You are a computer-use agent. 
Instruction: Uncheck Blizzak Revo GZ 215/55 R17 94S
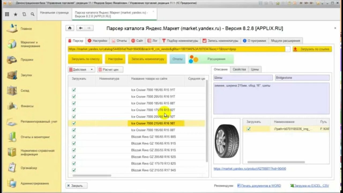pyautogui.click(x=74, y=170)
